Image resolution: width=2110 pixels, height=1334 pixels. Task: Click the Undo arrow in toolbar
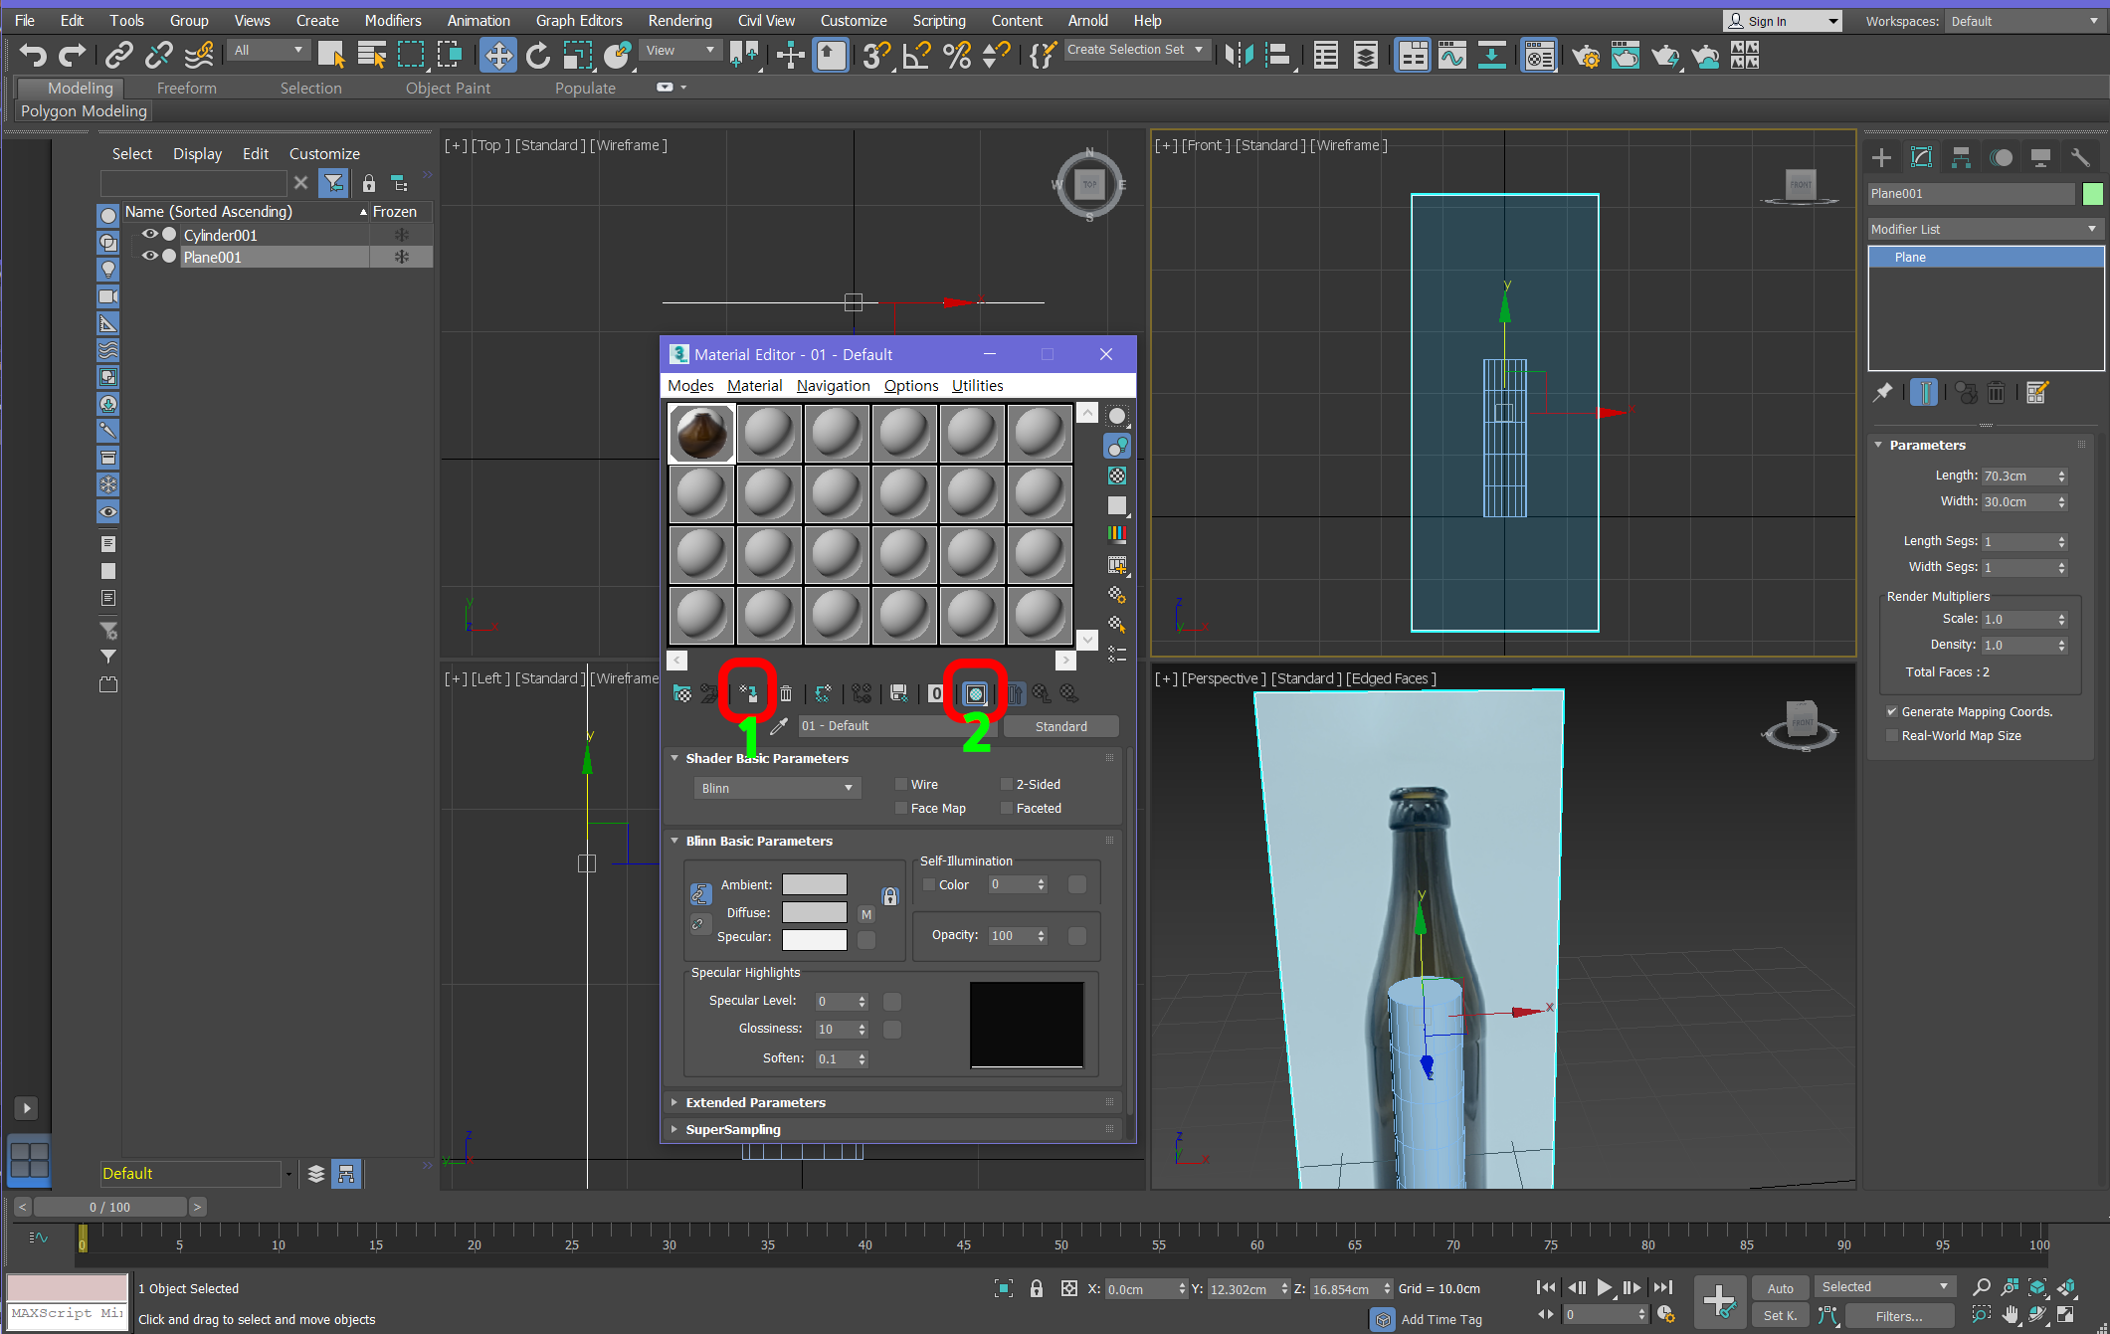[32, 56]
